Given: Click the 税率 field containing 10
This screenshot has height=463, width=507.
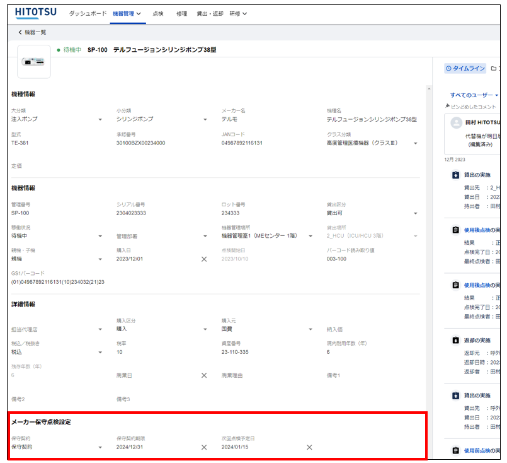Looking at the screenshot, I should click(162, 352).
